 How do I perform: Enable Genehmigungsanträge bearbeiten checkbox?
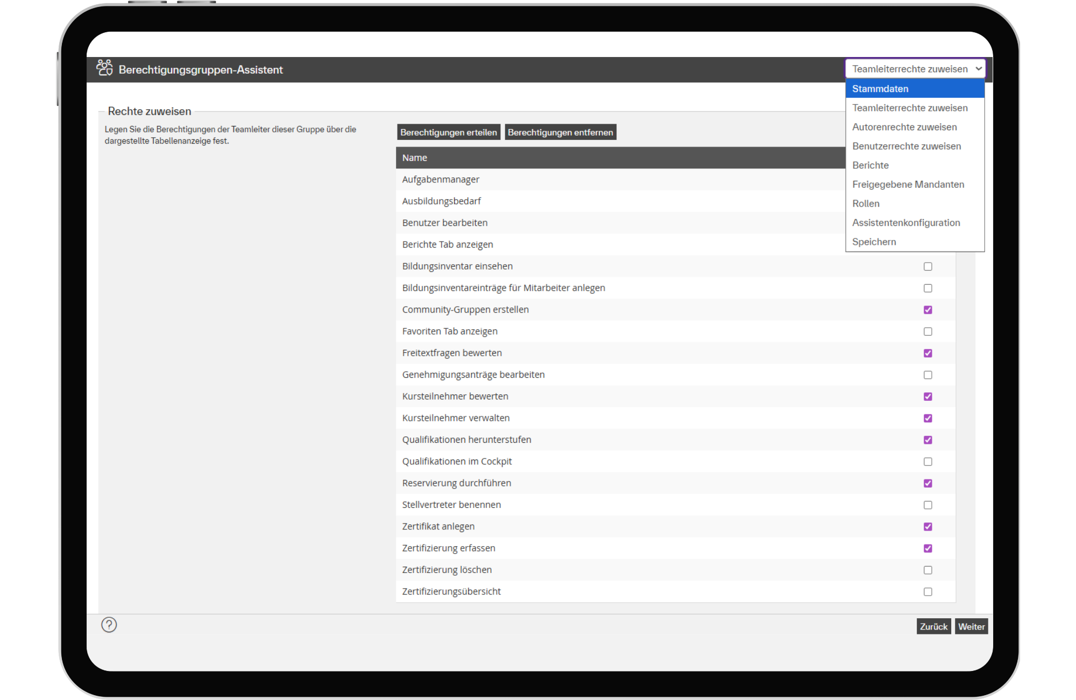(x=928, y=375)
